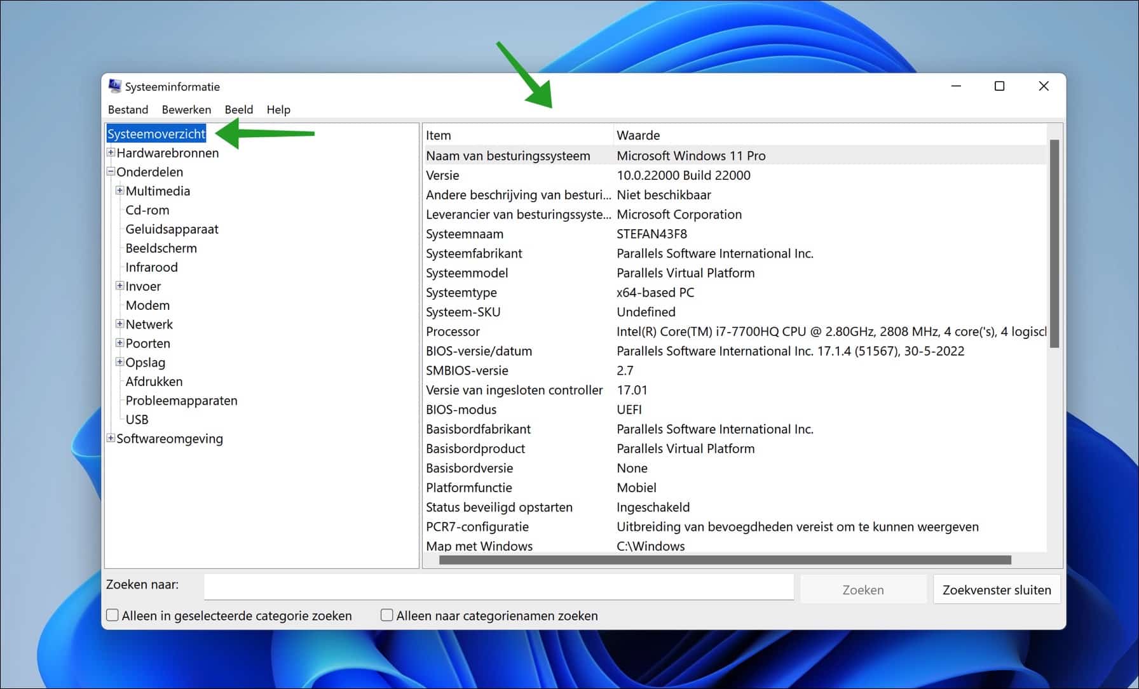This screenshot has width=1139, height=689.
Task: Click the Systeeminformatie app icon in titlebar
Action: pyautogui.click(x=114, y=86)
